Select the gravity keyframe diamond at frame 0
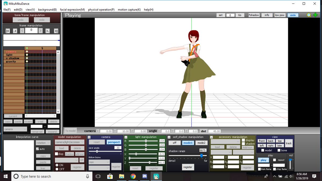 tap(27, 61)
